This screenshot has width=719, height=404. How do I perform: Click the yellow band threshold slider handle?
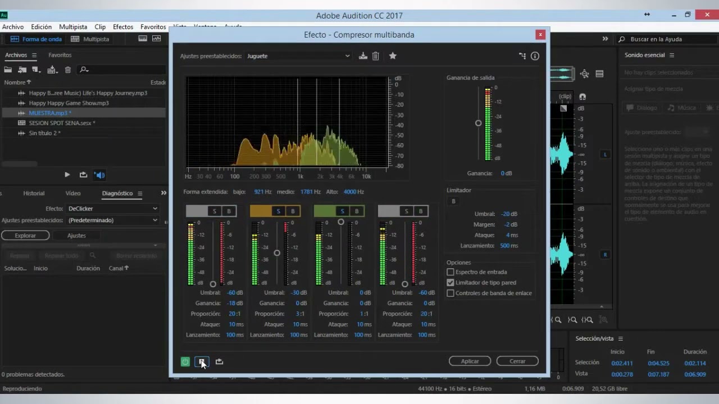point(277,253)
